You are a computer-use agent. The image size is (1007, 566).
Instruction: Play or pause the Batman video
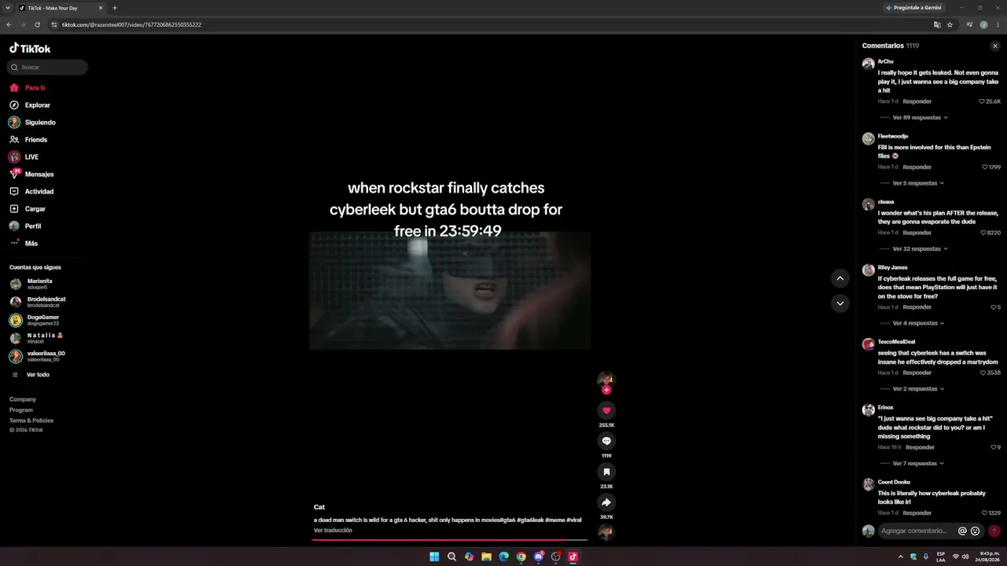tap(450, 290)
